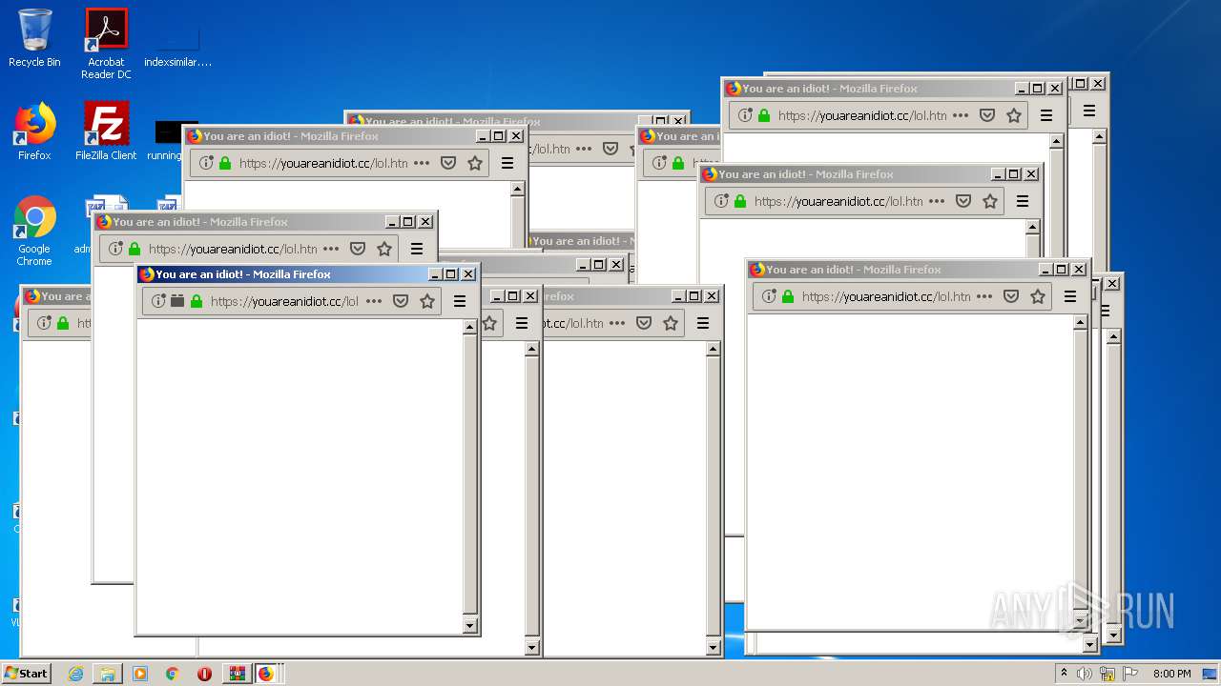Click padlock in front-right large Firefox window

tap(788, 296)
